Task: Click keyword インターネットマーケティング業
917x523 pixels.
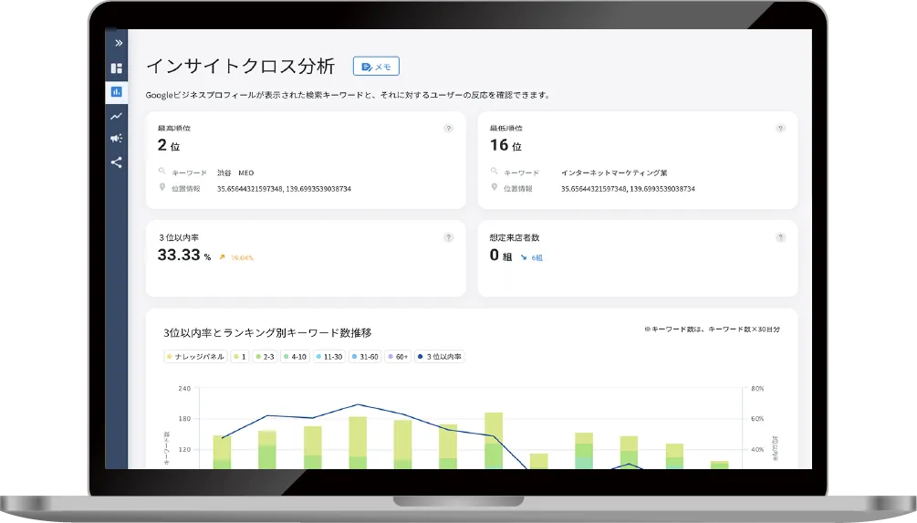Action: pos(614,173)
